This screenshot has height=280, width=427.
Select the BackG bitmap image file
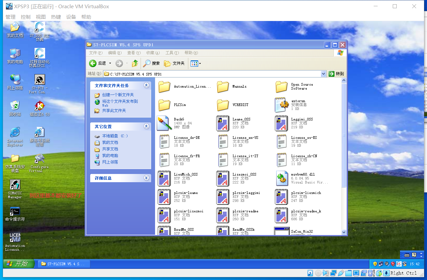click(174, 123)
